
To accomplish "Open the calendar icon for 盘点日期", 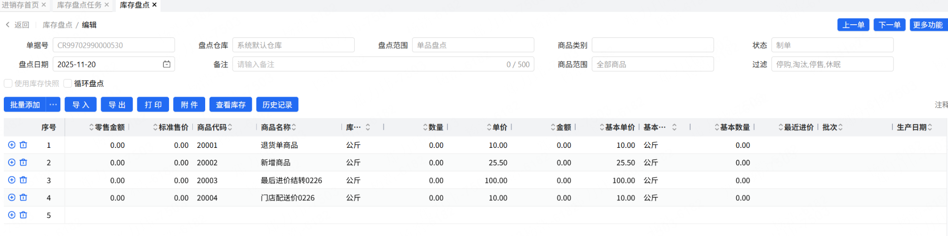I will click(x=167, y=64).
